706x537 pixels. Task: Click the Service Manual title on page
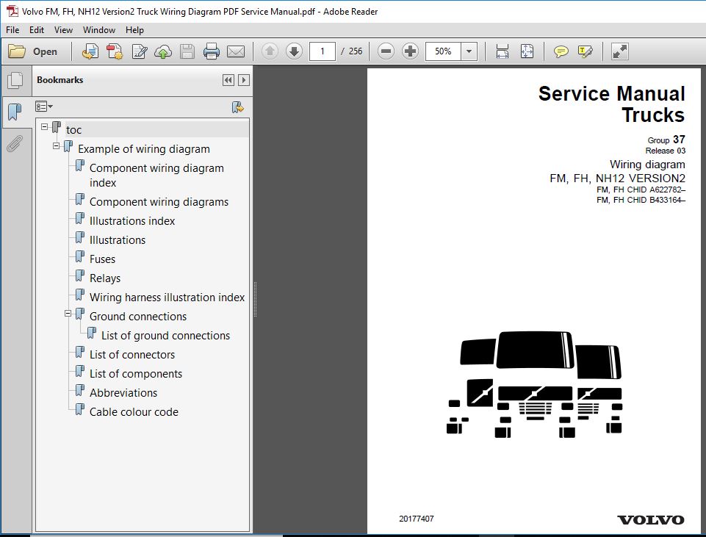(x=611, y=94)
